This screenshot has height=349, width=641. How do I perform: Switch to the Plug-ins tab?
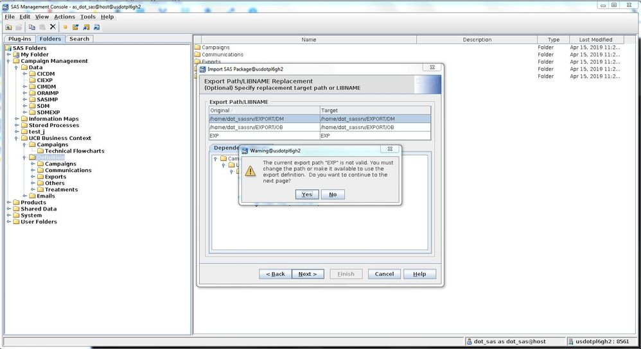click(20, 38)
